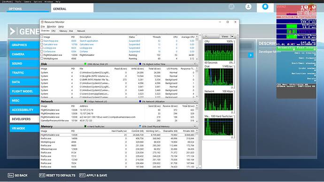Screen dimensions: 324x182
Task: Check the FlightSimulator.exe process checkbox
Action: click(x=42, y=55)
